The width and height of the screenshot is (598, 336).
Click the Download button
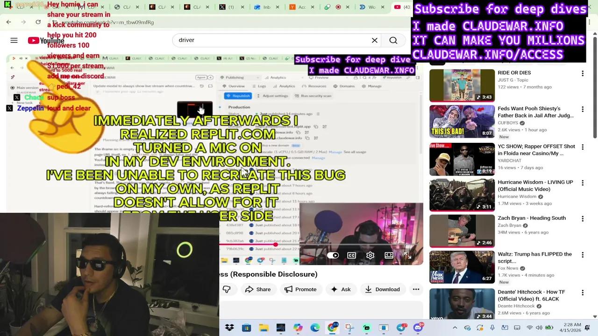tap(382, 289)
